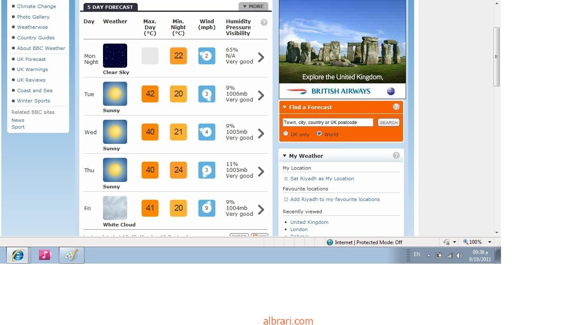
Task: Open the zoom level 100% dropdown
Action: [x=490, y=242]
